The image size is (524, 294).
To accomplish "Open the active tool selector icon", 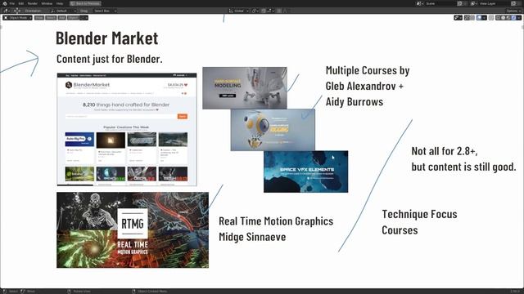I will point(7,11).
